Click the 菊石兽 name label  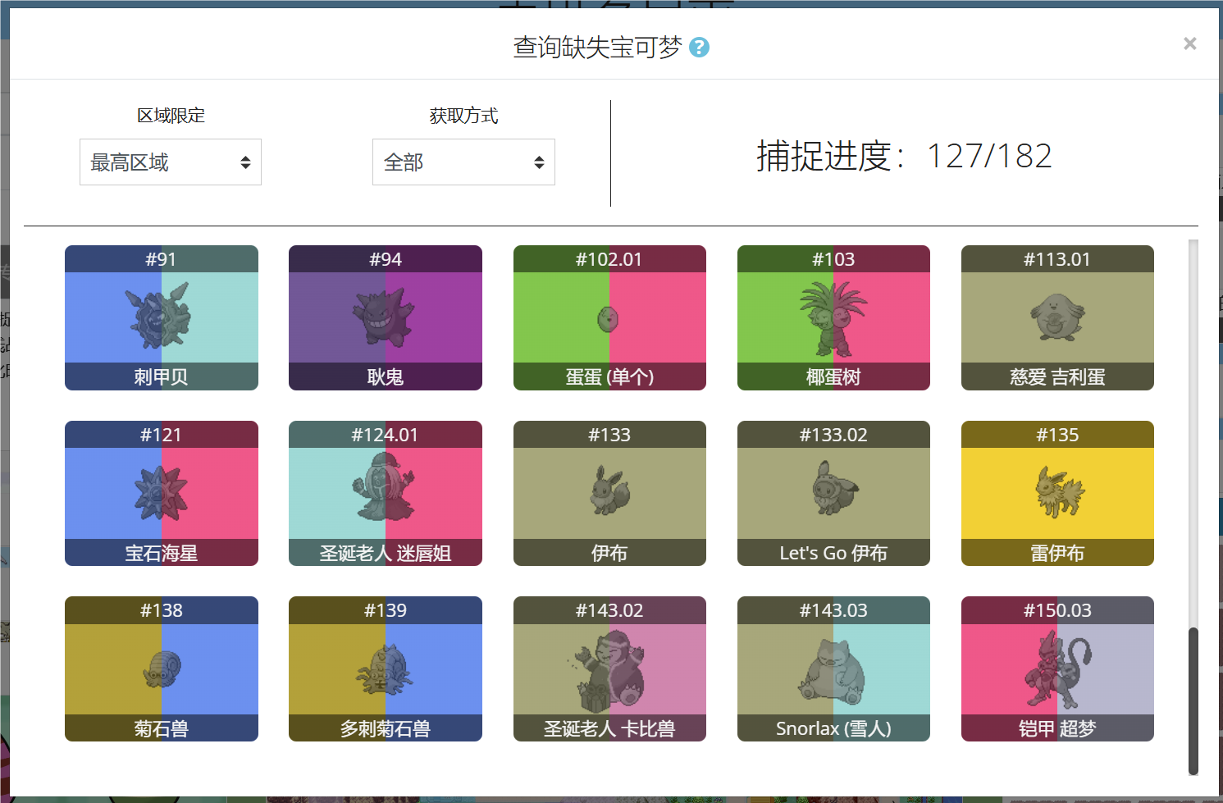(x=162, y=728)
